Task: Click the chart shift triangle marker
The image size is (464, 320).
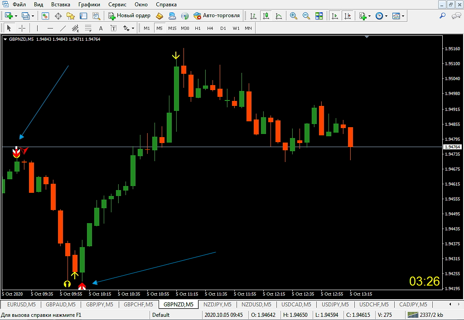Action: click(x=367, y=37)
